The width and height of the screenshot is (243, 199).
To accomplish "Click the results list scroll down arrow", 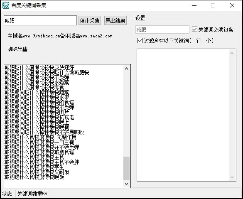I will pos(126,184).
